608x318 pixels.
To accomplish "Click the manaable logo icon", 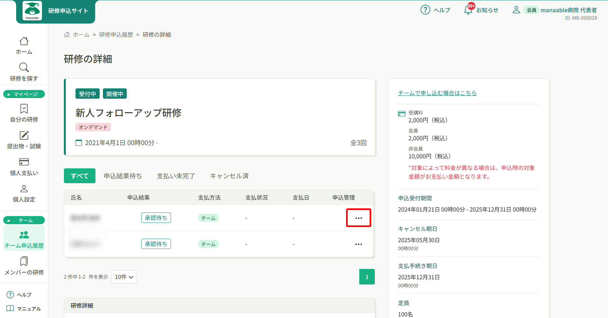I will 32,11.
